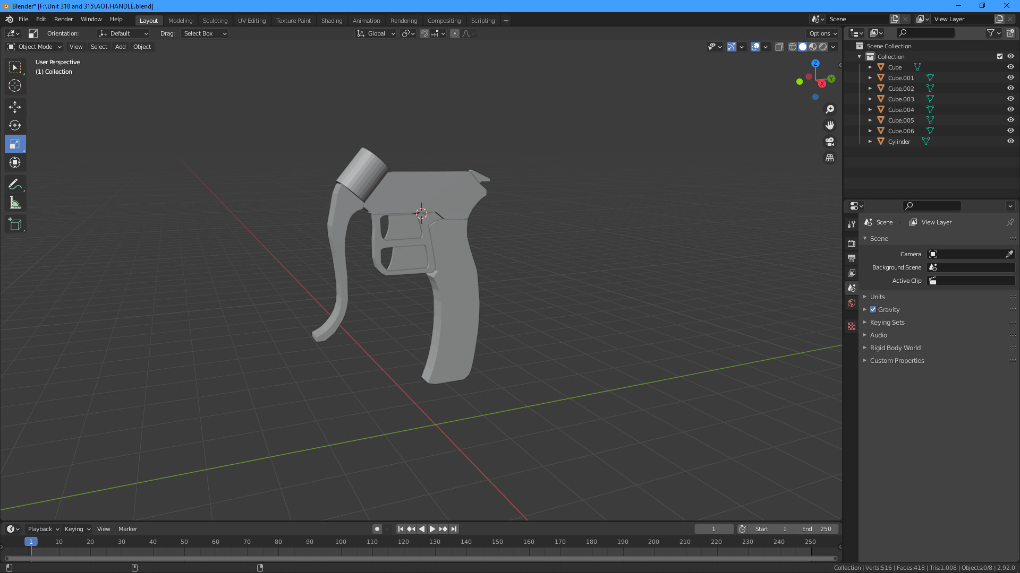Toggle visibility of Cylinder object
Image resolution: width=1020 pixels, height=573 pixels.
[x=1010, y=142]
